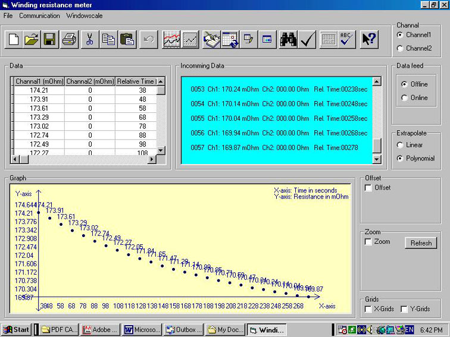Click the binoculars search icon
Image resolution: width=450 pixels, height=337 pixels.
point(288,39)
